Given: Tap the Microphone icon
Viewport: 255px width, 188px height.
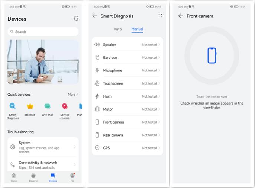Looking at the screenshot, I should coord(97,70).
